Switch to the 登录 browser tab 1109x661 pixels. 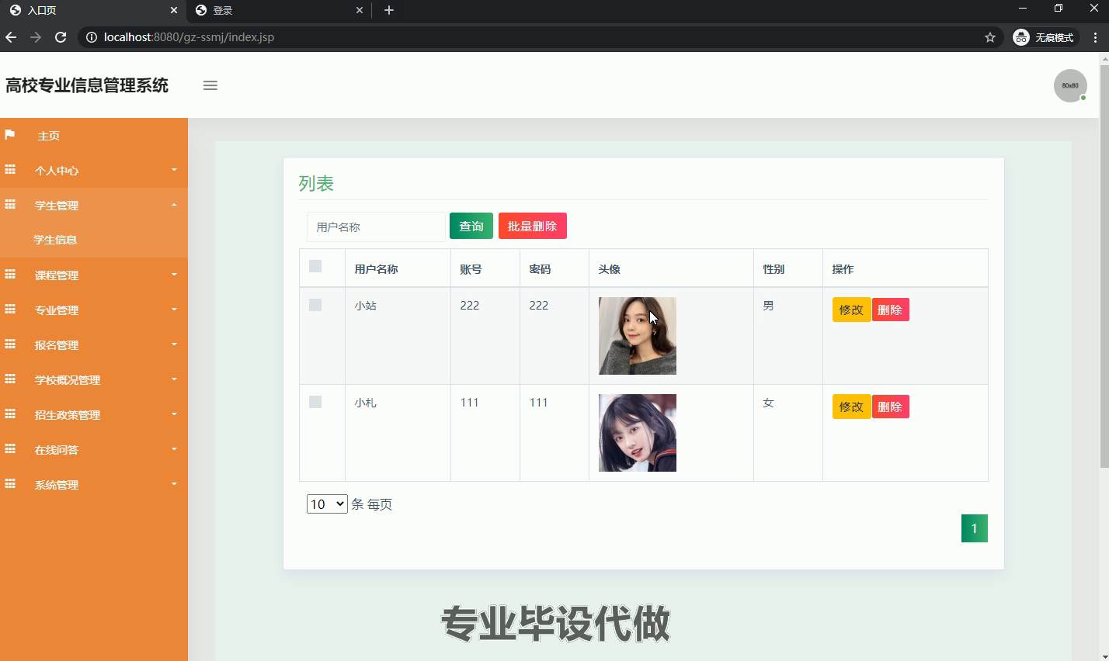pyautogui.click(x=278, y=10)
